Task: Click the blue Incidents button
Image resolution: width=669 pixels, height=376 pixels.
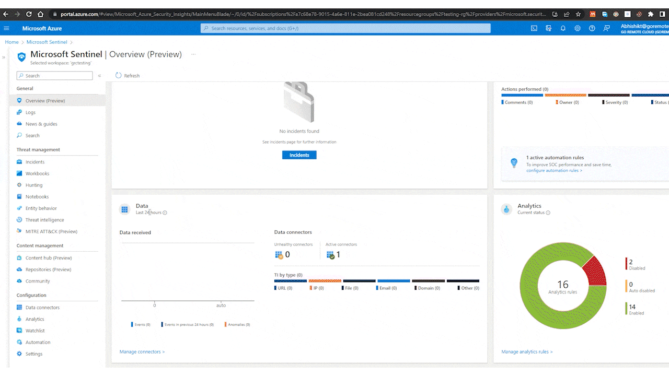Action: [299, 155]
